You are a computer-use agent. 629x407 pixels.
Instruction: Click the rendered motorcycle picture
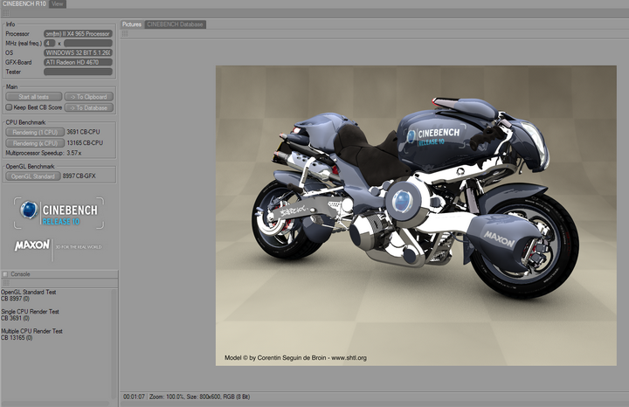point(416,216)
